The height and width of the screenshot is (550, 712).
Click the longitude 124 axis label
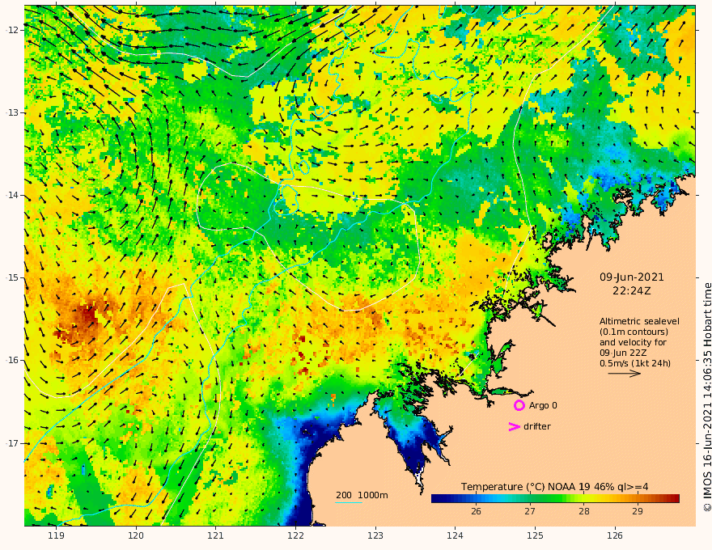click(456, 535)
